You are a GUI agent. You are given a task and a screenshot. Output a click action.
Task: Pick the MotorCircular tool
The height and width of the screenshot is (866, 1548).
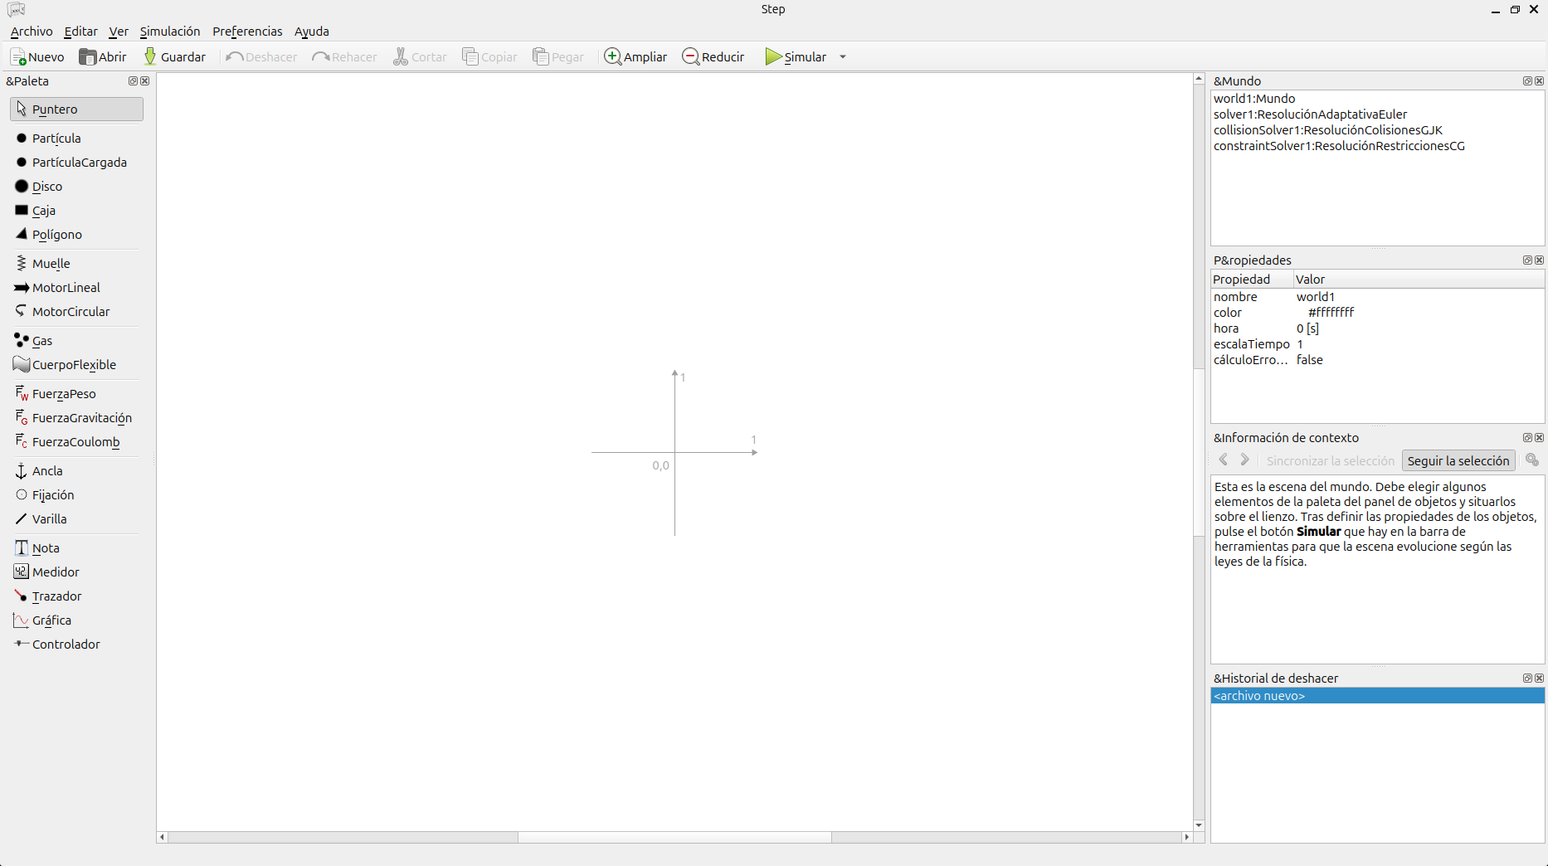click(70, 312)
